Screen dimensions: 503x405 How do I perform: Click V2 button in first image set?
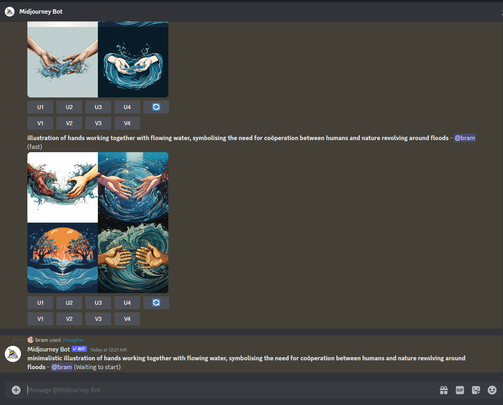[x=69, y=123]
